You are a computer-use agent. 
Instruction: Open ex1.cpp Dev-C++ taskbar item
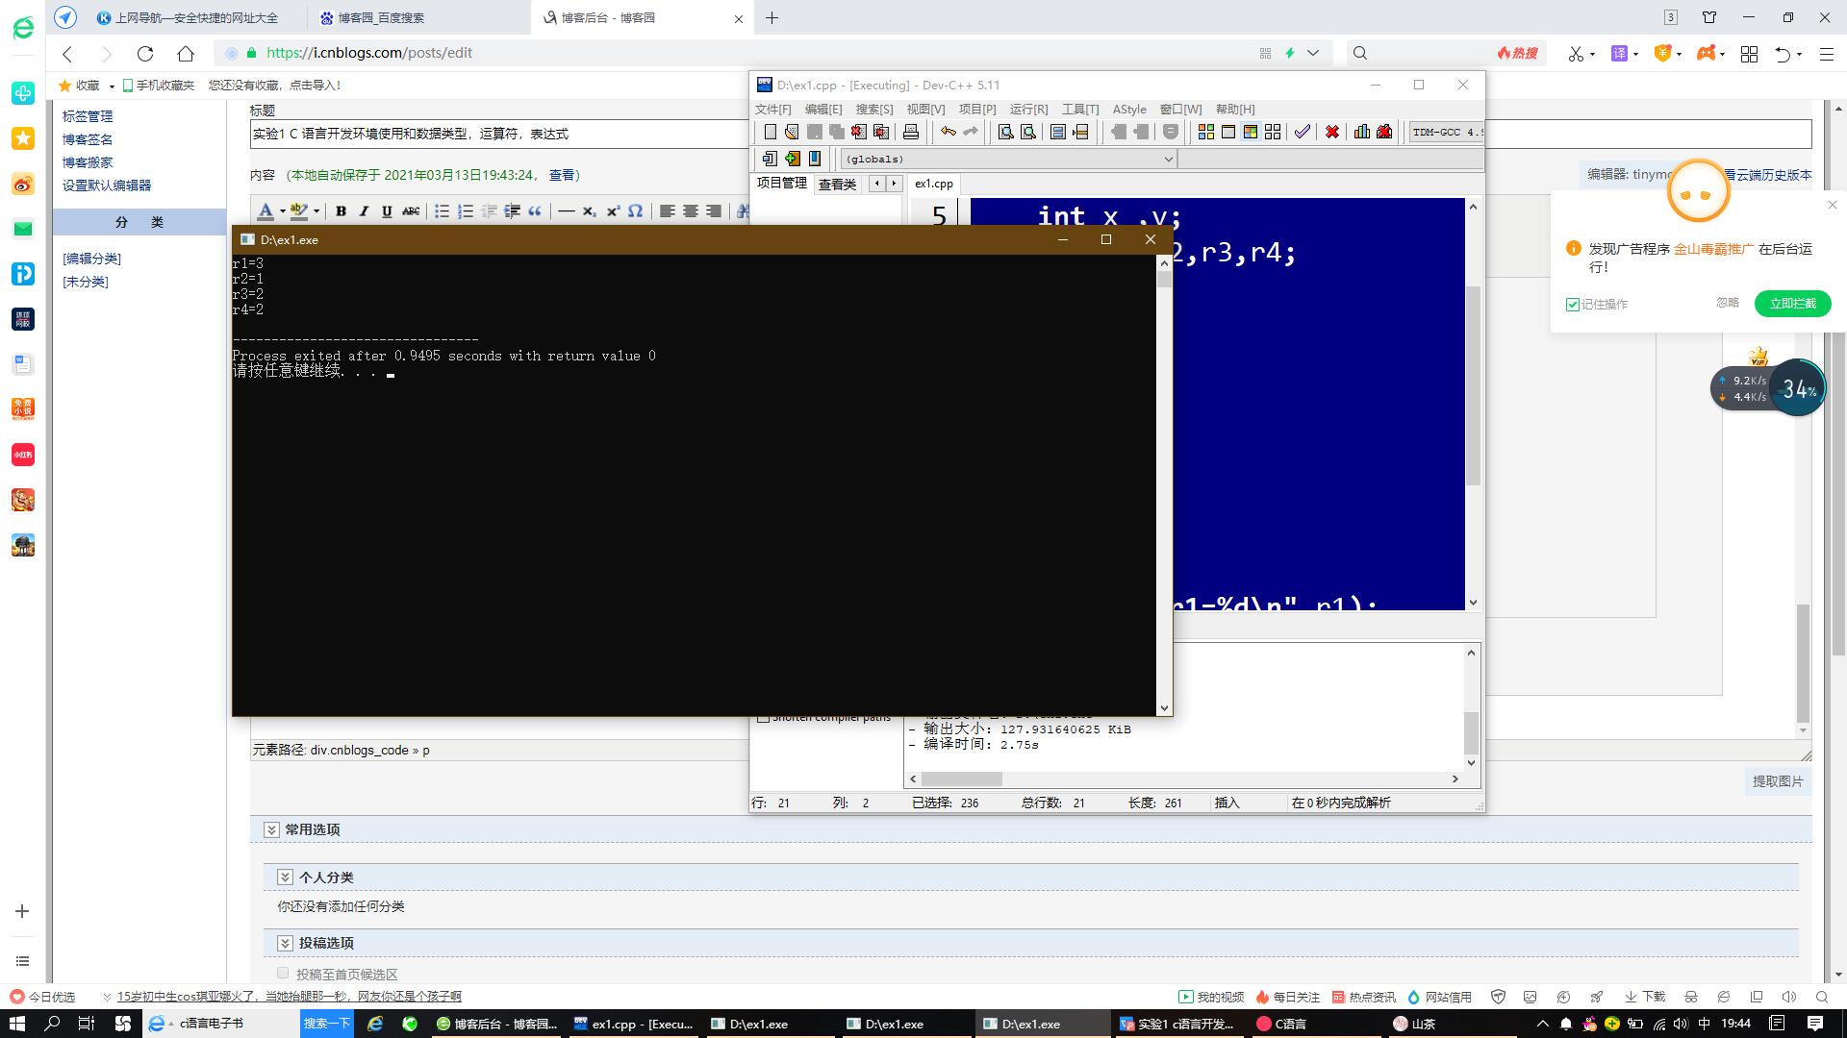633,1024
